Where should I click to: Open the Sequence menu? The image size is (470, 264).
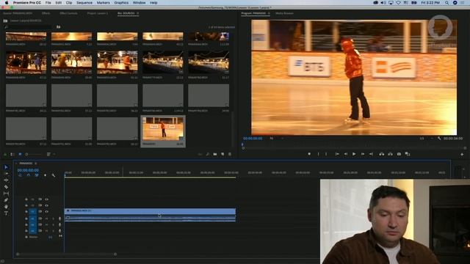pos(84,3)
